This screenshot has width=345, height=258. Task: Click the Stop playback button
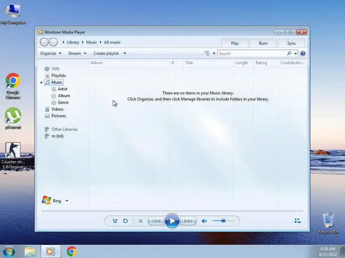(x=140, y=221)
